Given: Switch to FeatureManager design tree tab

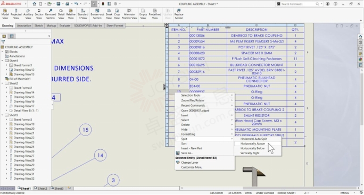Looking at the screenshot, I should [x=4, y=36].
